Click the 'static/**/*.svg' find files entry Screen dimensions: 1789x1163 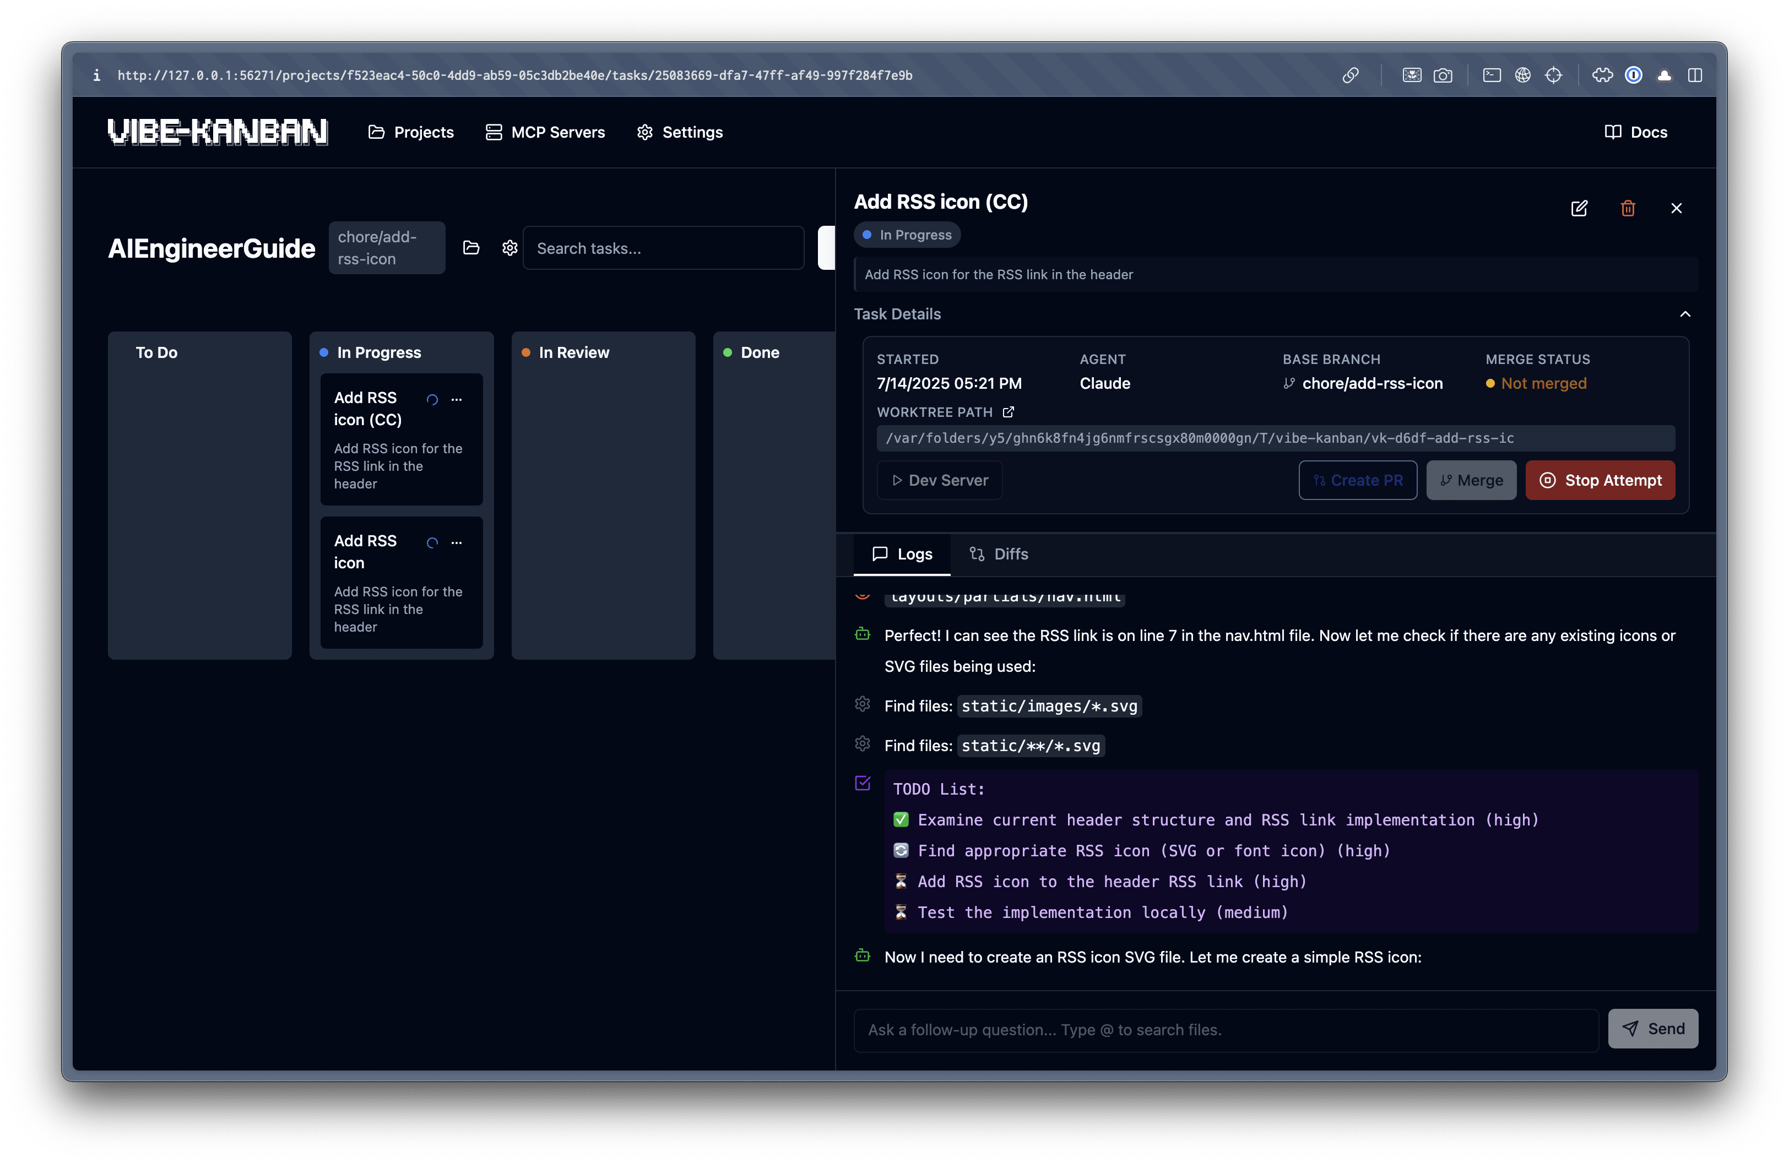point(1031,746)
